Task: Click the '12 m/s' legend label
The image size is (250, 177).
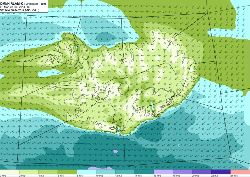Action: [119, 176]
